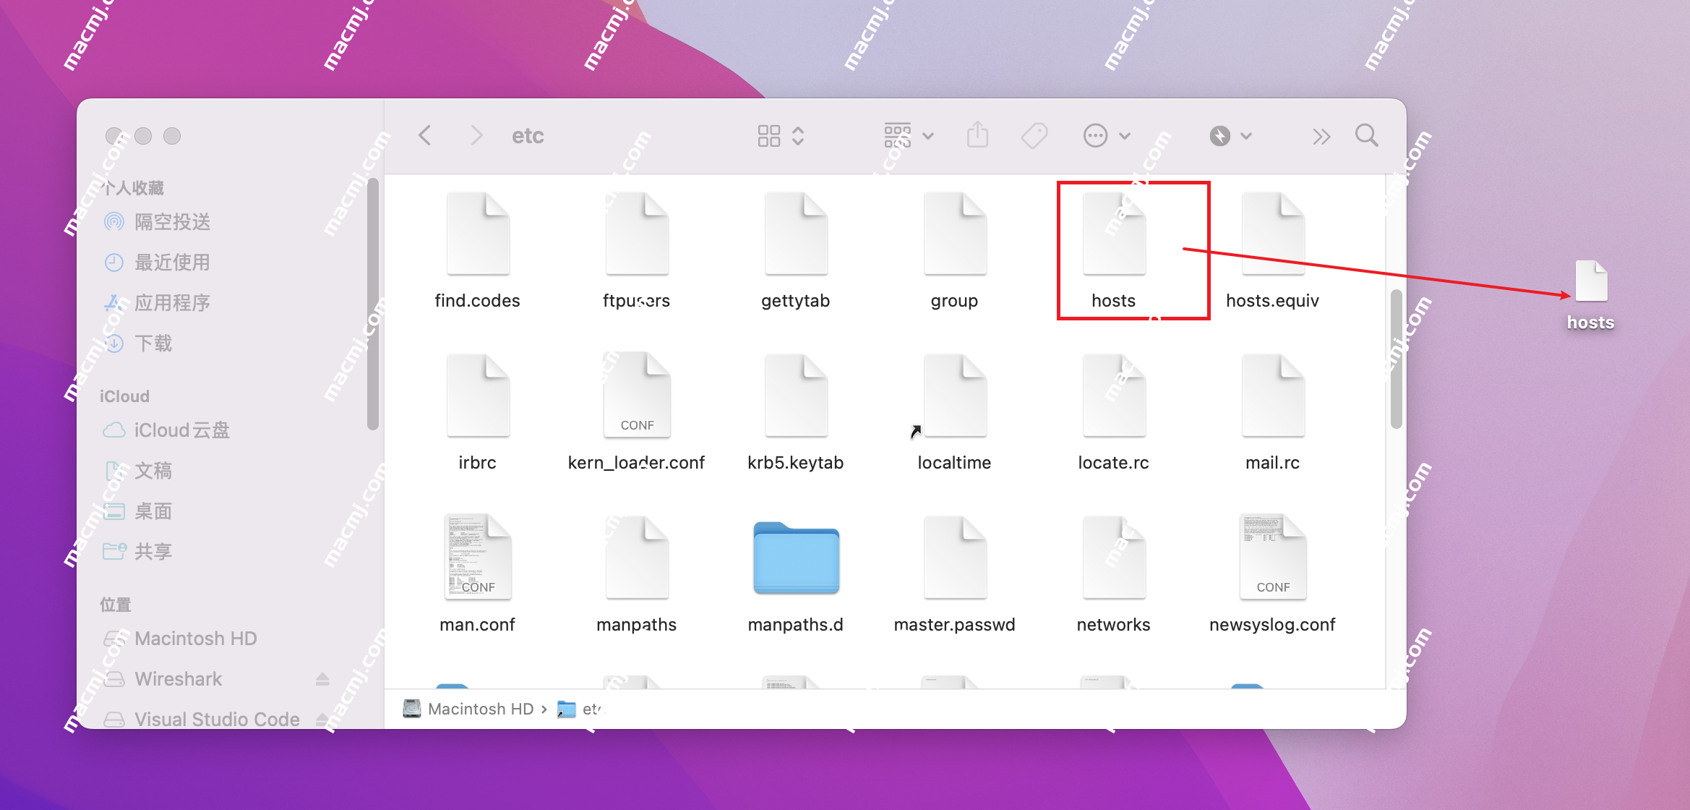1690x810 pixels.
Task: Select the mail.rc file
Action: coord(1272,412)
